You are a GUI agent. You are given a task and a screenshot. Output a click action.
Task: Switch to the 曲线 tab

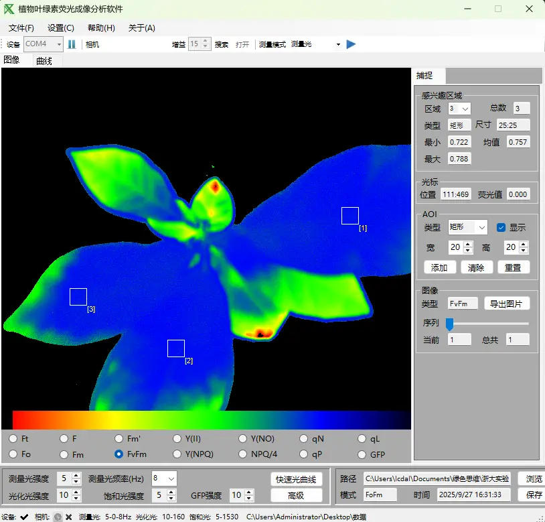(44, 61)
